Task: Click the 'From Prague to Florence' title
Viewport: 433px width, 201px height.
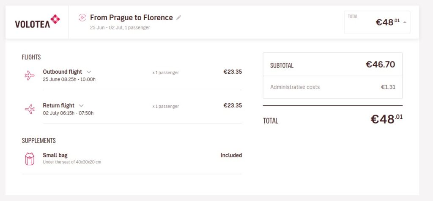Action: tap(131, 18)
